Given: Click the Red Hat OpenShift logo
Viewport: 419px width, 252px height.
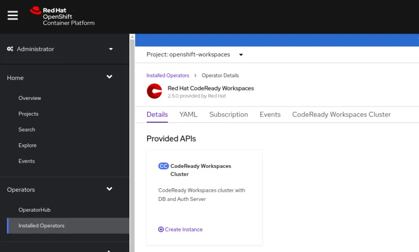Looking at the screenshot, I should pyautogui.click(x=62, y=16).
